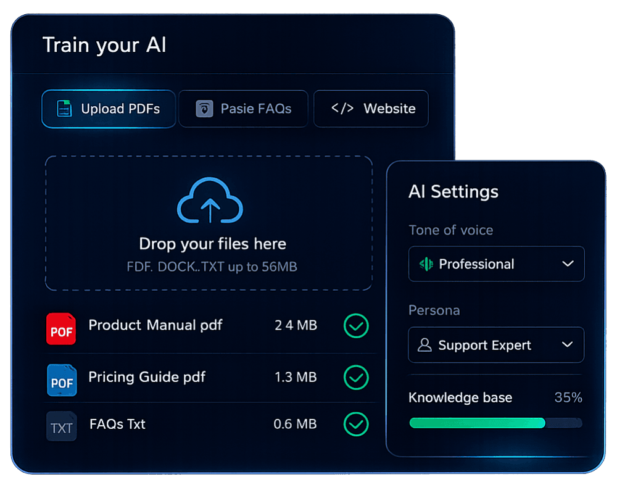
Task: Click the red PDF icon for Product Manual
Action: [61, 329]
